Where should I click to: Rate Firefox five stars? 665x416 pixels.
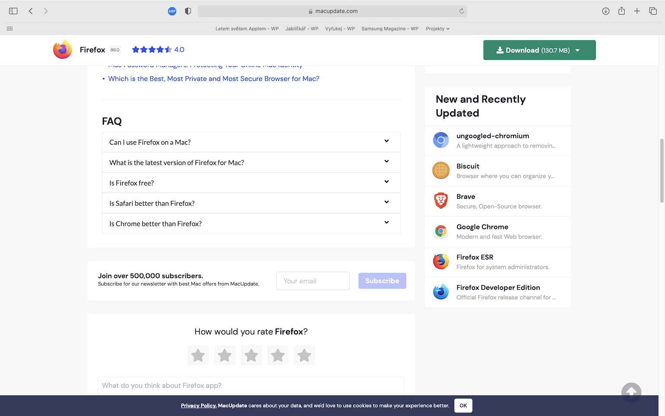(304, 355)
